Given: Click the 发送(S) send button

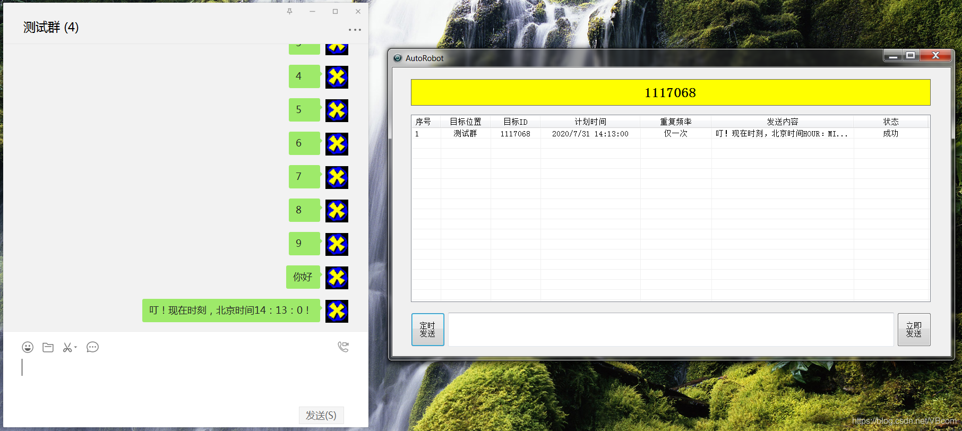Looking at the screenshot, I should coord(321,415).
